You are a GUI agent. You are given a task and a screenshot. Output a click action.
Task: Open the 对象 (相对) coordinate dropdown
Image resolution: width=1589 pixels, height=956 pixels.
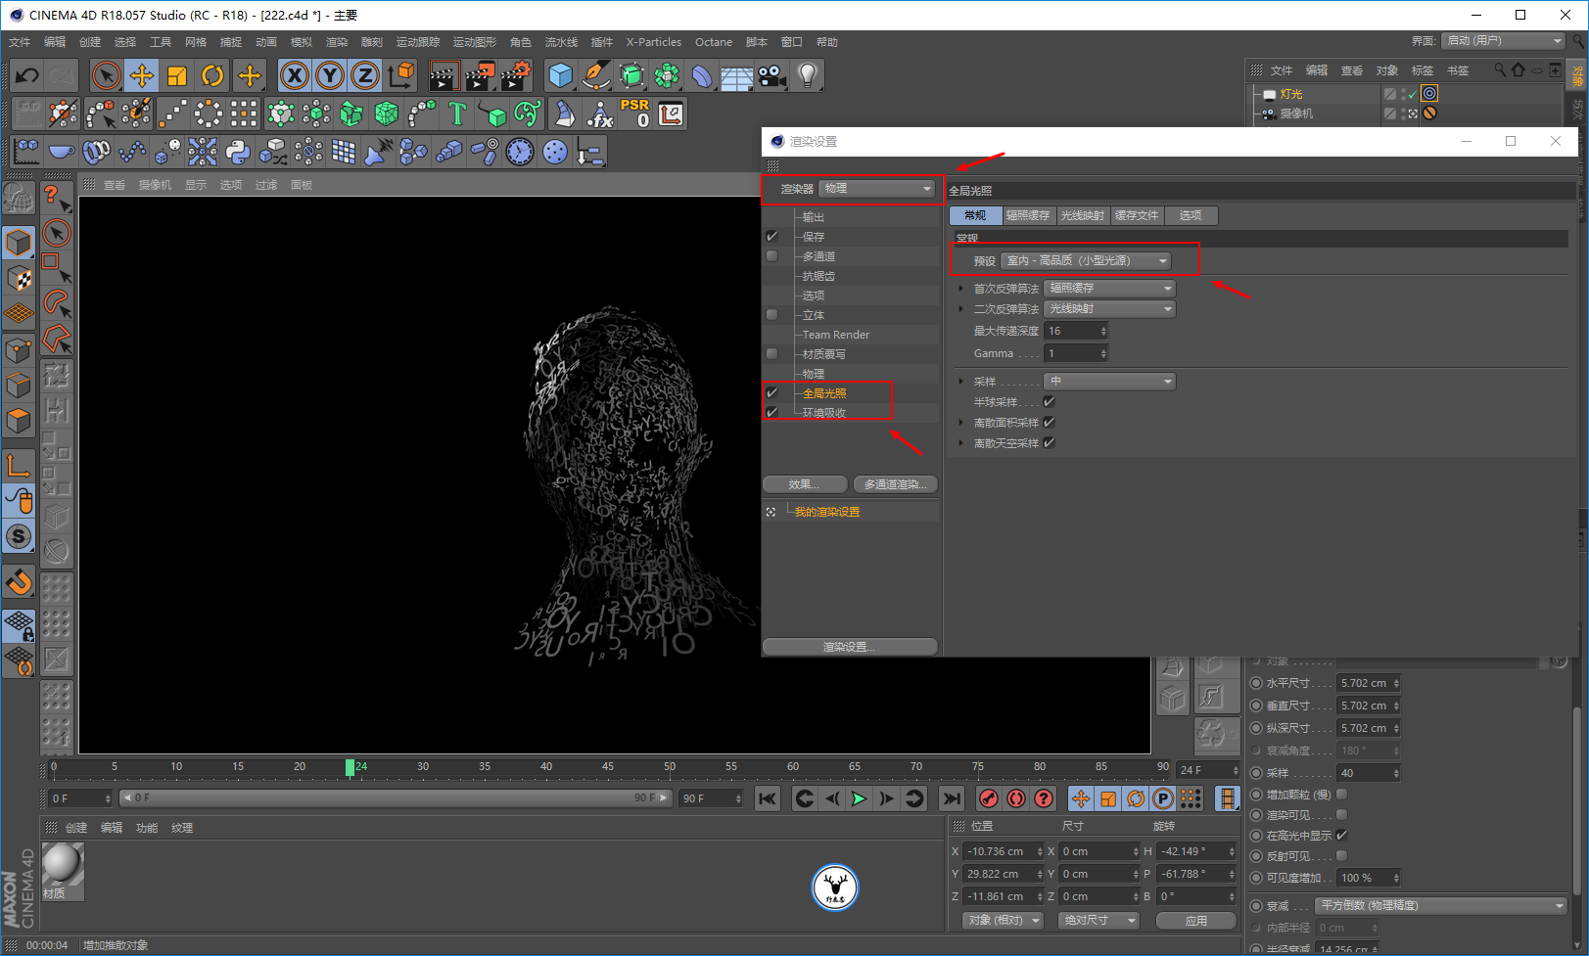[1001, 921]
